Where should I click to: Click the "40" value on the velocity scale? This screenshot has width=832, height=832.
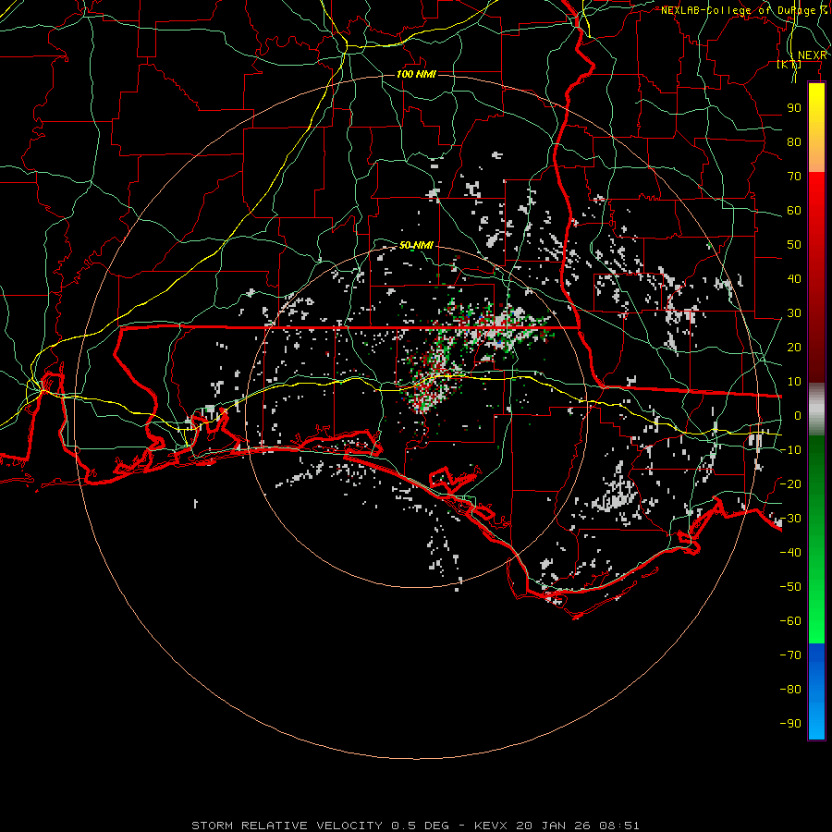point(794,279)
